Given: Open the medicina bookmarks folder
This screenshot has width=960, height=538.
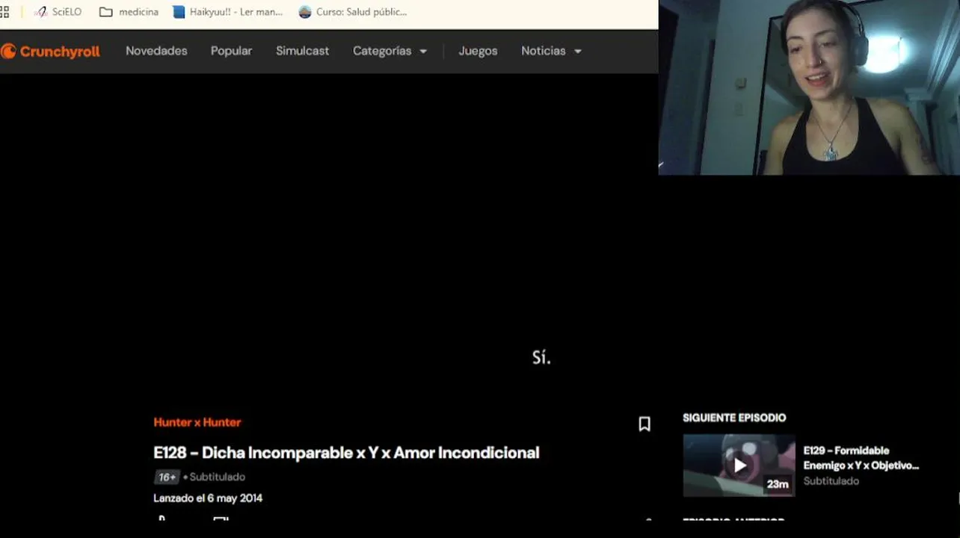Looking at the screenshot, I should pyautogui.click(x=129, y=12).
